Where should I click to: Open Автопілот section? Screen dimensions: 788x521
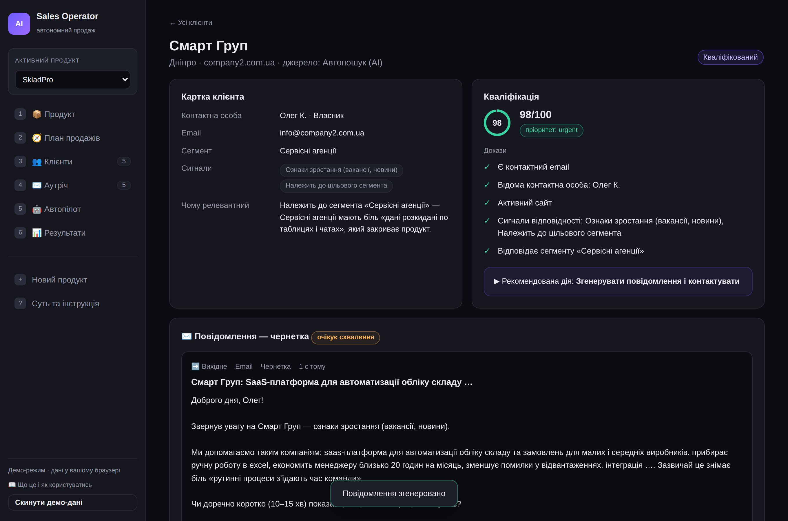tap(72, 209)
